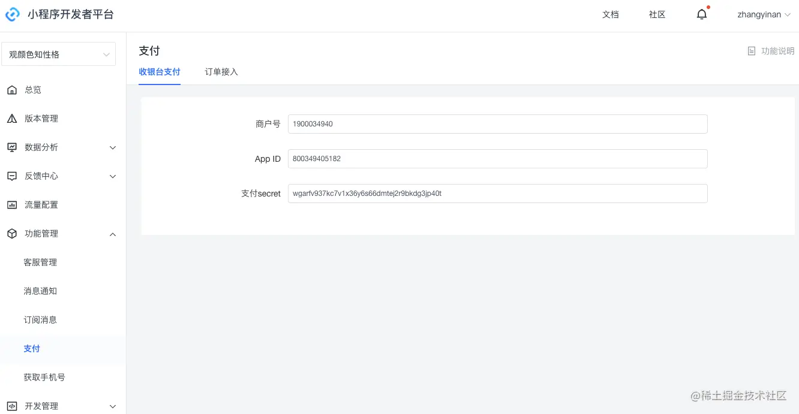
Task: Click the 总览 home icon
Action: pos(12,90)
